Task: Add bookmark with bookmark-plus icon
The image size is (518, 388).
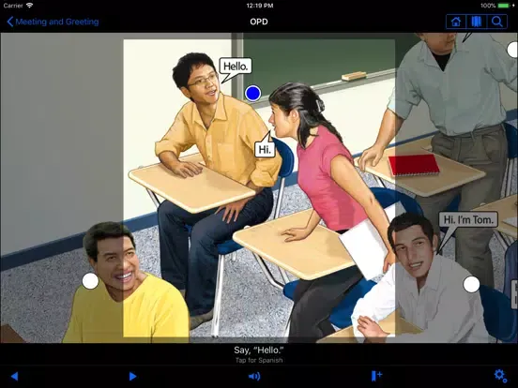Action: pos(376,376)
